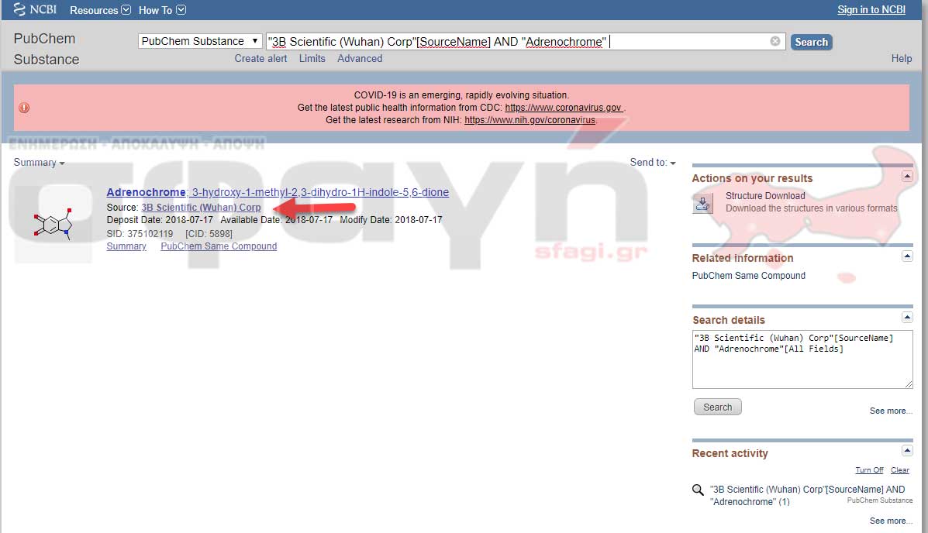
Task: Click Sign in to NCBI link
Action: pyautogui.click(x=871, y=9)
